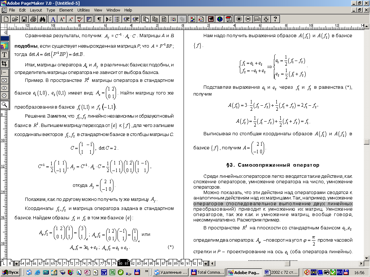Click RU language indicator in tray

(x=339, y=272)
